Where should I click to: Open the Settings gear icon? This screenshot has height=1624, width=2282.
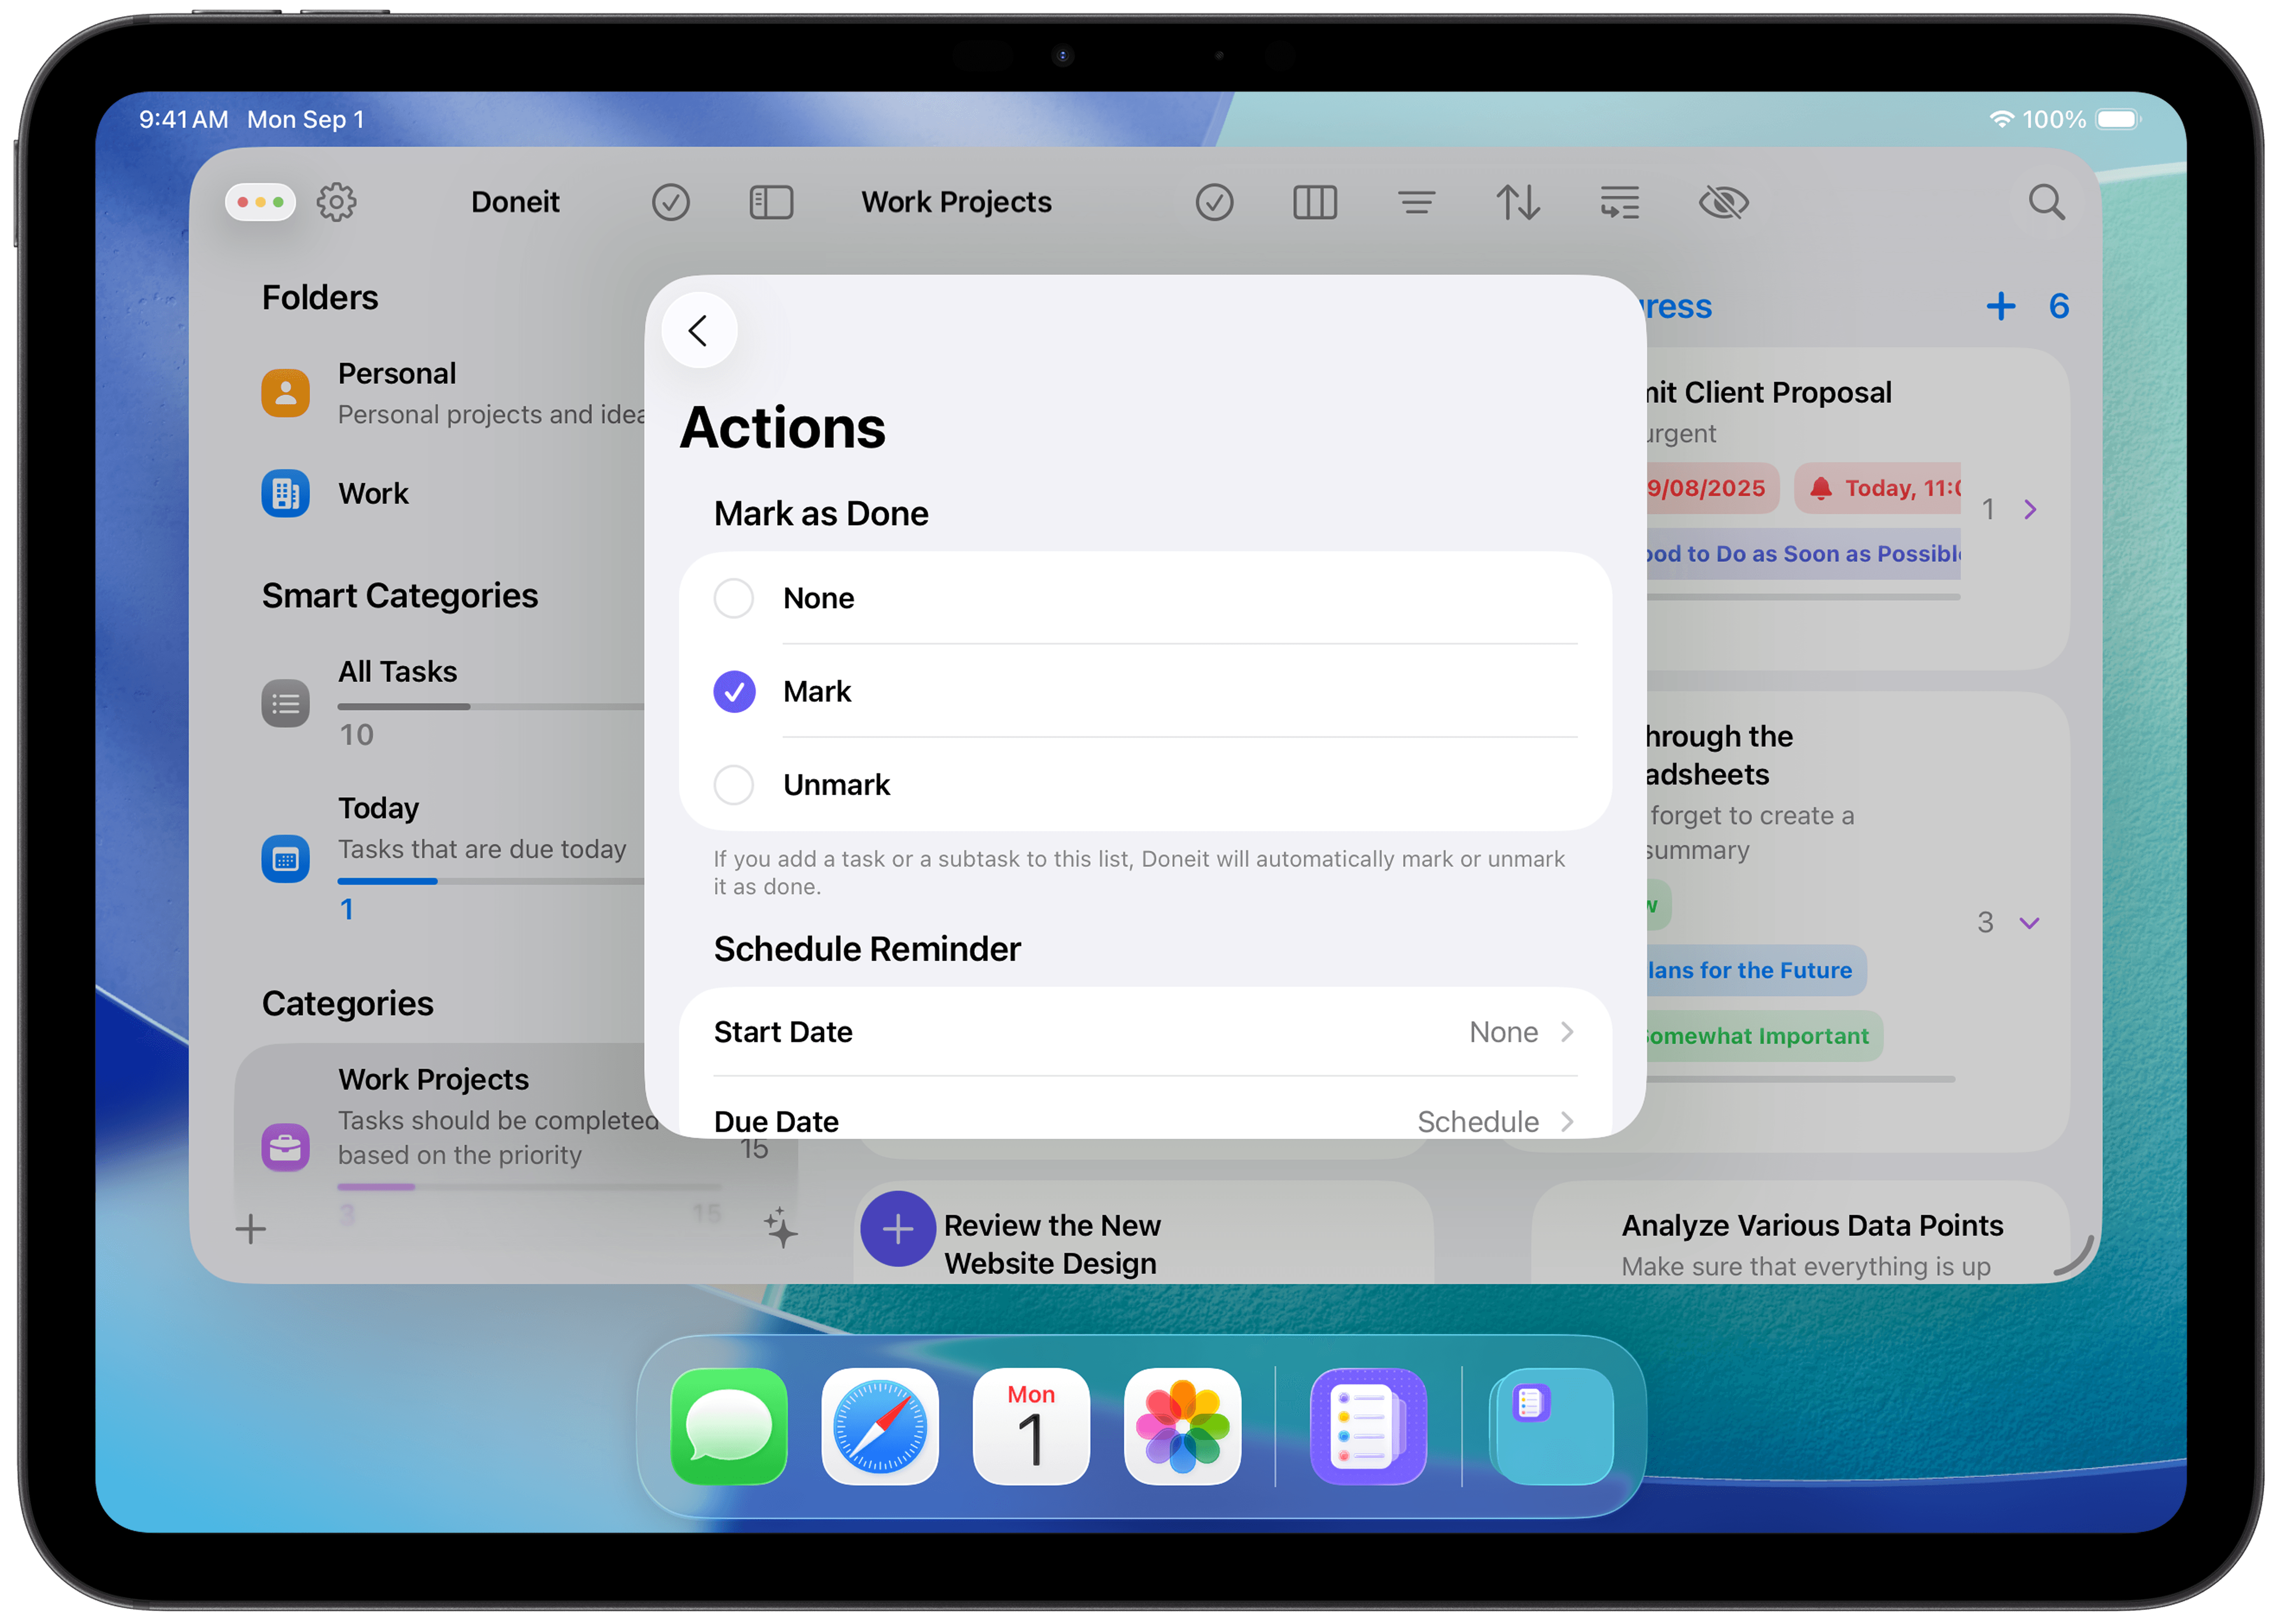point(337,201)
